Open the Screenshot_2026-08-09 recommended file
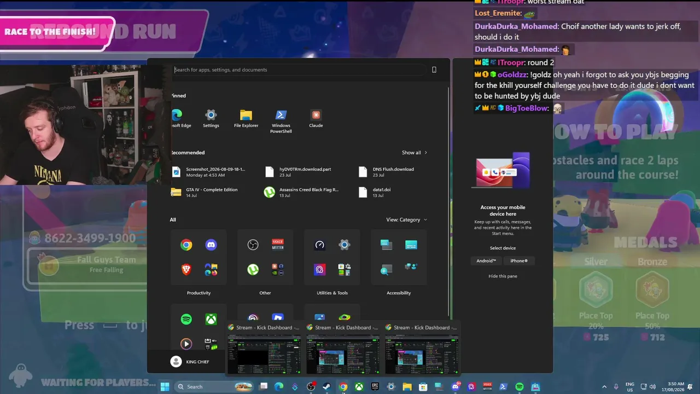This screenshot has height=394, width=700. (x=211, y=172)
